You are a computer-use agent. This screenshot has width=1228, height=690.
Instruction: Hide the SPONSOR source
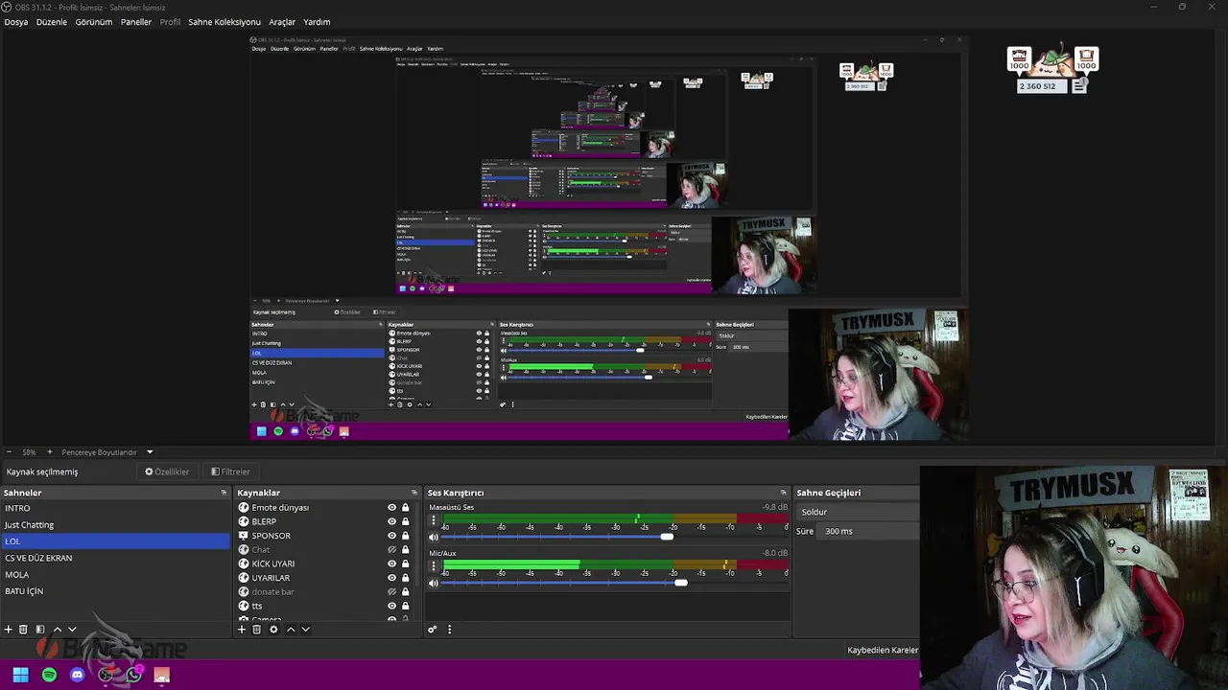(391, 536)
